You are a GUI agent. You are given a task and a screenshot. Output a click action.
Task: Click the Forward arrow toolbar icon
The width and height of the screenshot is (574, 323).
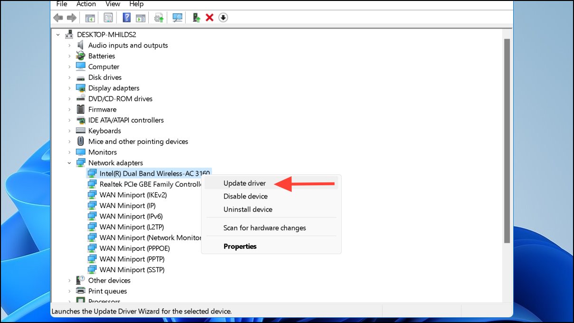[72, 18]
